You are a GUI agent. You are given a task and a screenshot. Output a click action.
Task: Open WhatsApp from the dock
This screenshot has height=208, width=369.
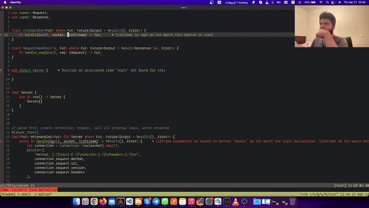click(x=165, y=202)
